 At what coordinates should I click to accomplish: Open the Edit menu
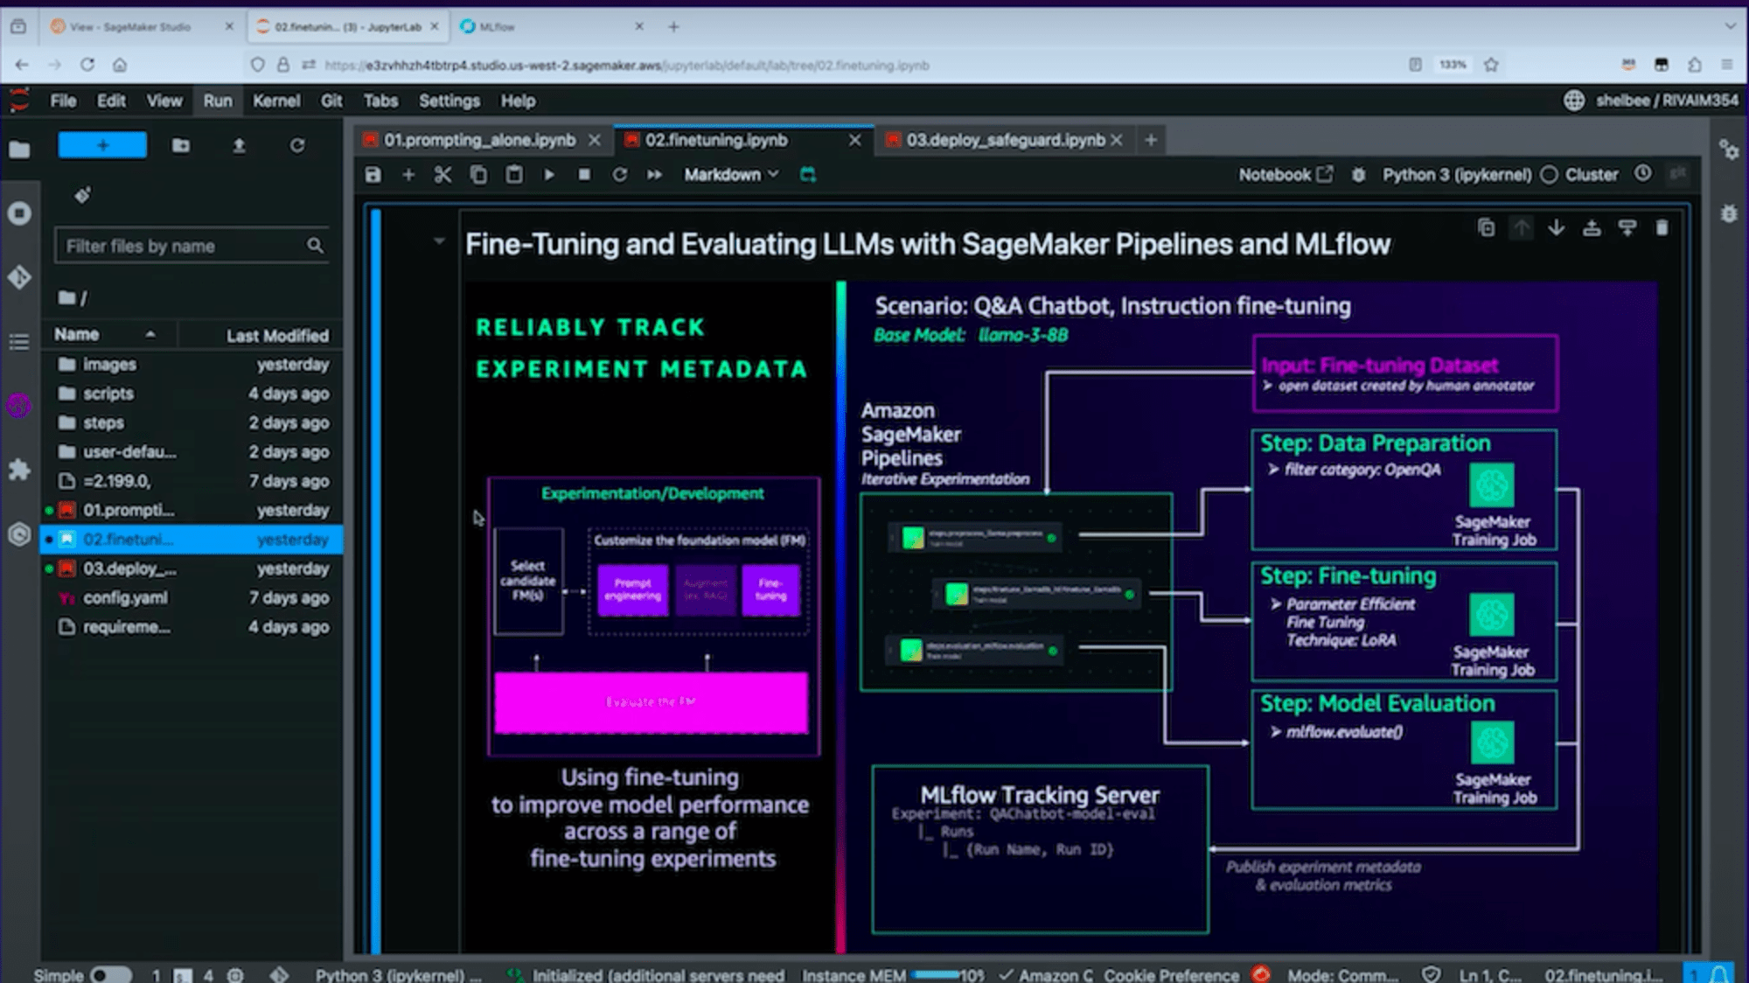(x=111, y=101)
